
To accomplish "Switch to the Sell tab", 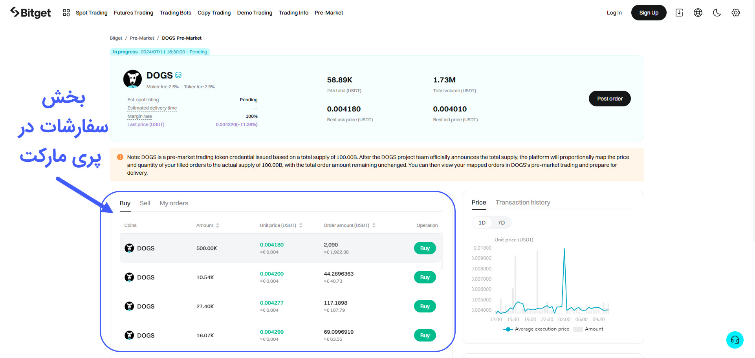I will point(145,203).
